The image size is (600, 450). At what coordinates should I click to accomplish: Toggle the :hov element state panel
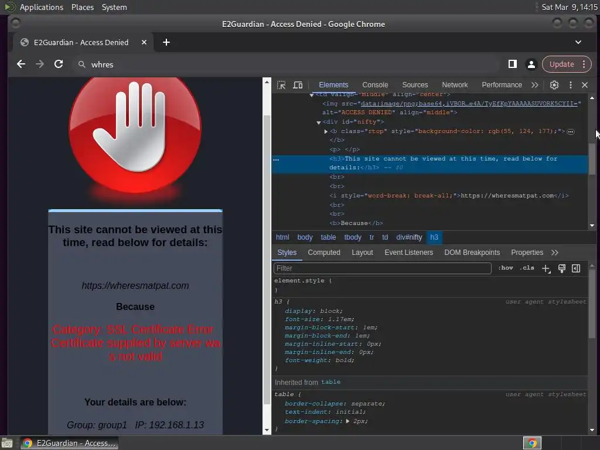505,268
